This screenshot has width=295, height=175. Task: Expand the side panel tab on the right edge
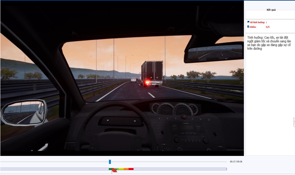click(294, 122)
